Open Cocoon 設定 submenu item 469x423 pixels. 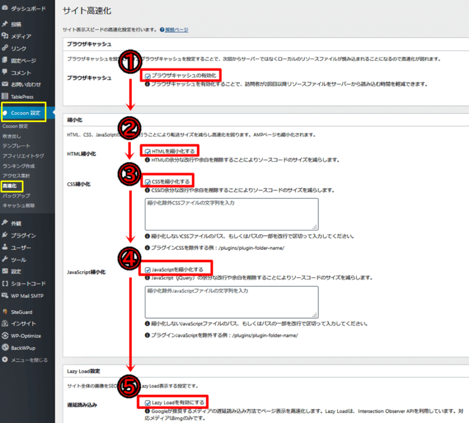point(15,126)
